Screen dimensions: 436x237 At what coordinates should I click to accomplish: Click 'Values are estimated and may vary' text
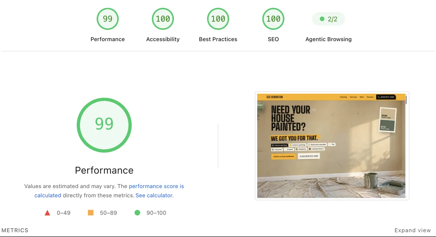(70, 186)
